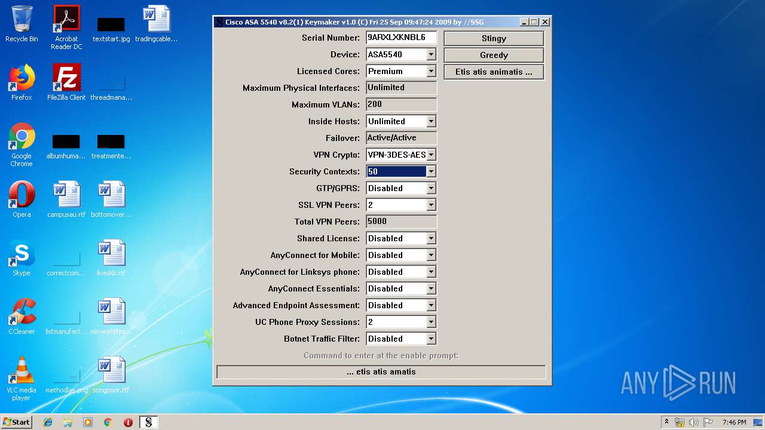Select the tradingcable Word document icon
765x430 pixels.
pos(156,24)
